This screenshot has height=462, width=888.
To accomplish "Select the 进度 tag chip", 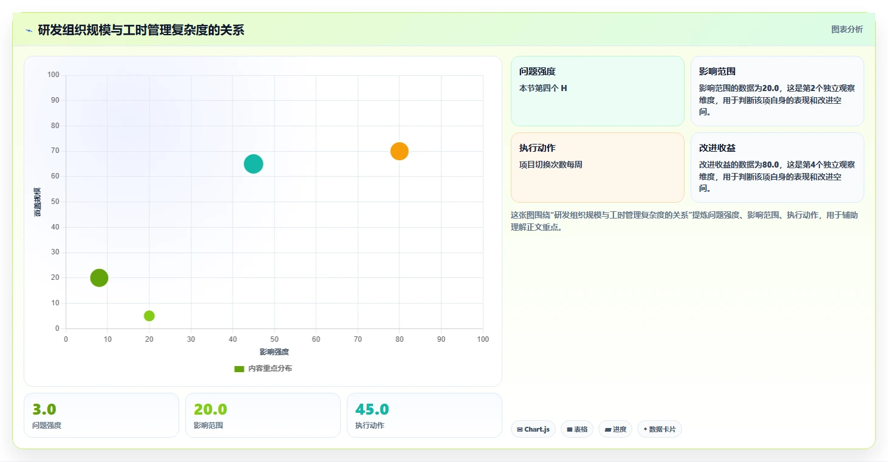I will [x=615, y=429].
